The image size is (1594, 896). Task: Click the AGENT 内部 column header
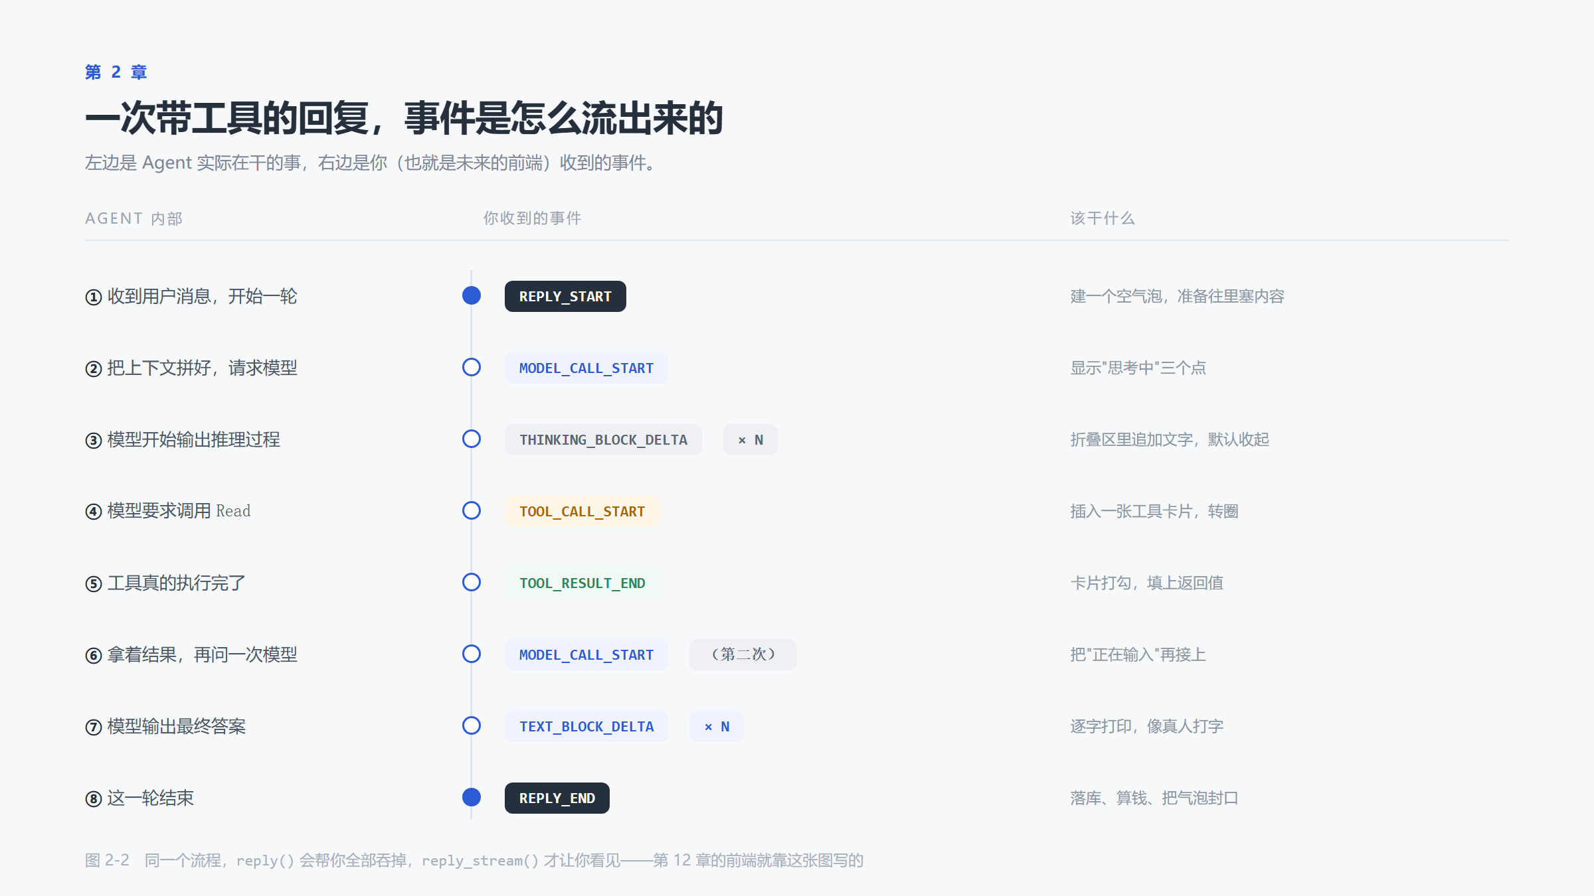(x=133, y=218)
